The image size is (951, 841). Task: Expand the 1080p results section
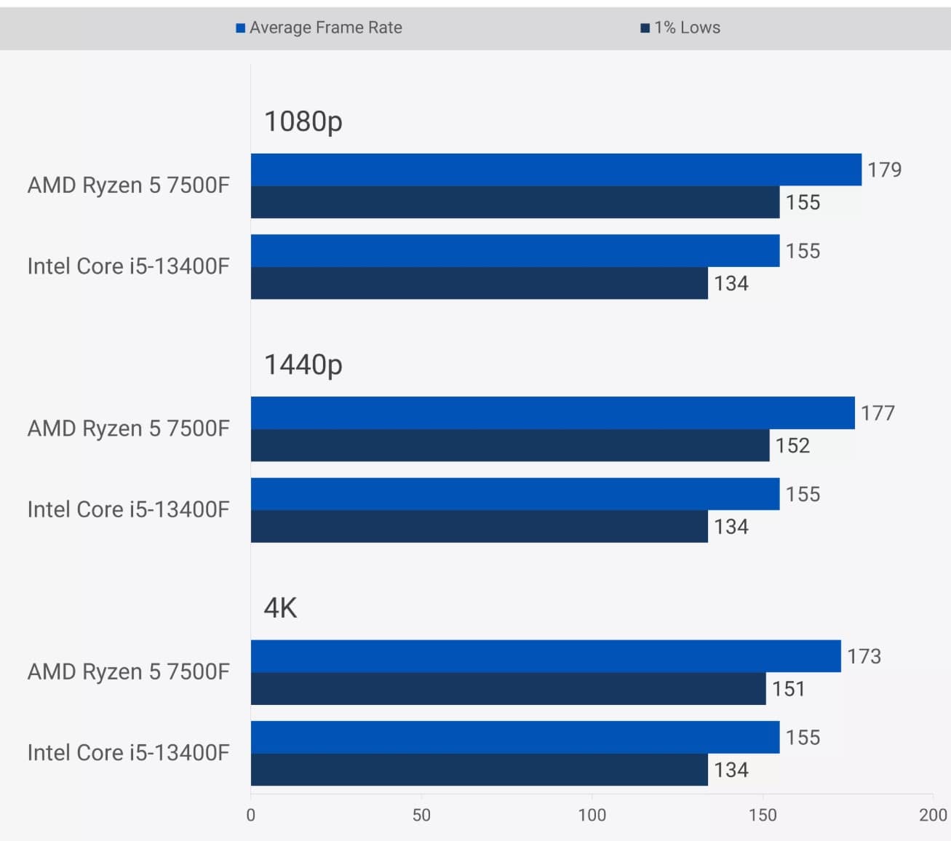click(x=303, y=121)
